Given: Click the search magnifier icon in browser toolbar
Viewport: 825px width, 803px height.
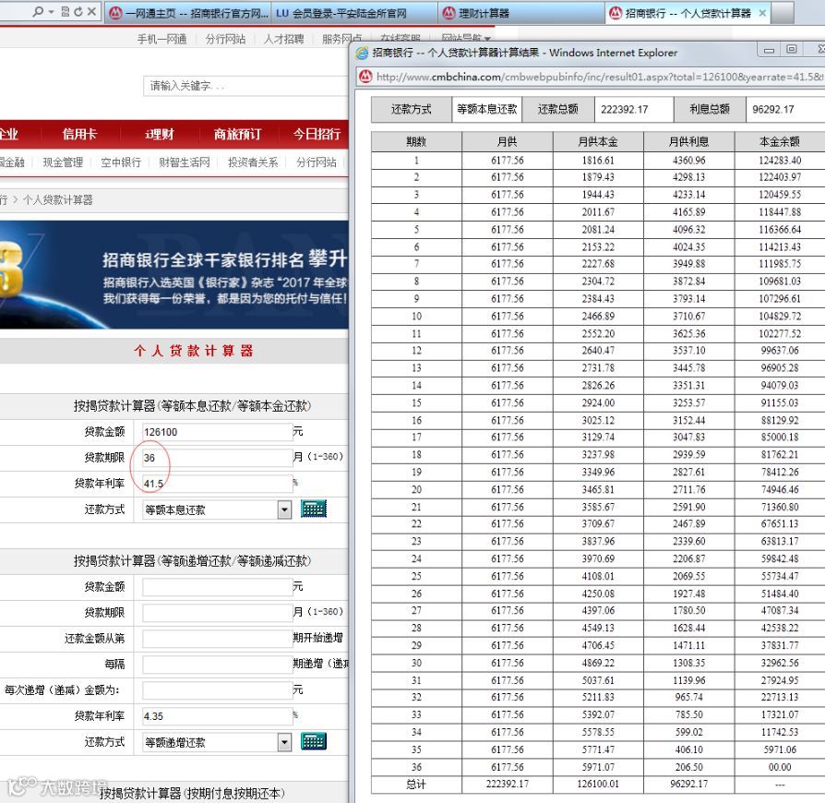Looking at the screenshot, I should coord(37,11).
